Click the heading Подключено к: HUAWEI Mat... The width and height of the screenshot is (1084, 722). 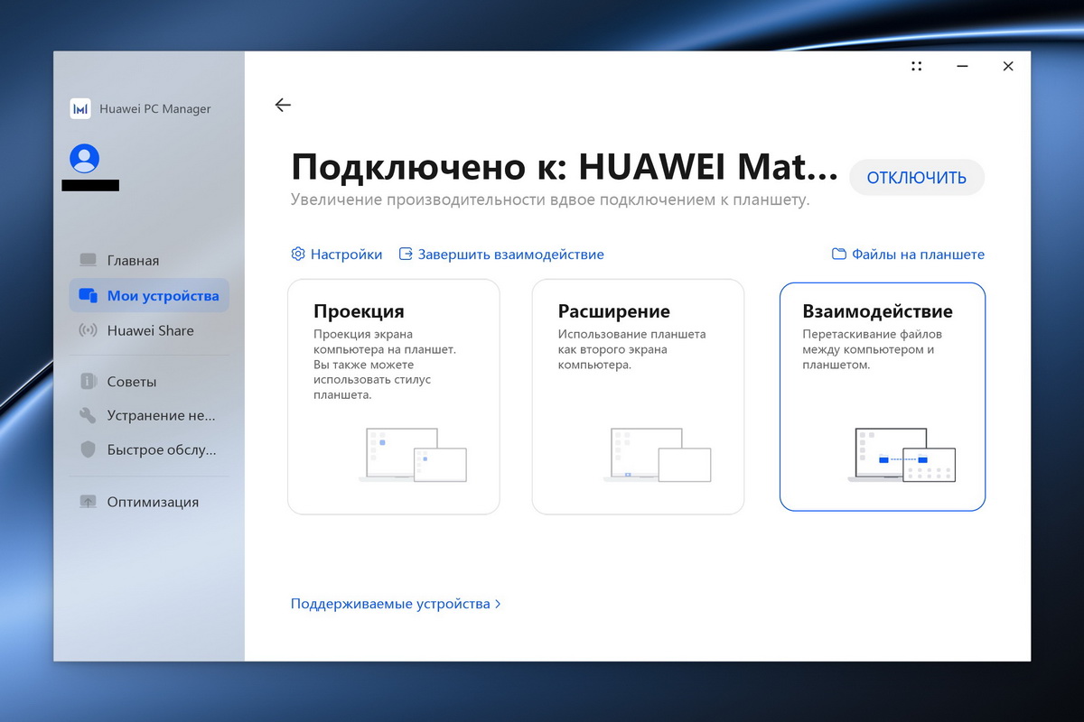pyautogui.click(x=565, y=168)
